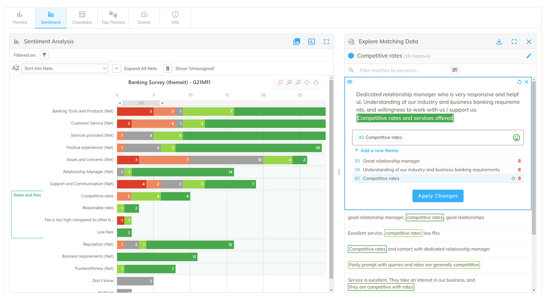Viewport: 545px width, 300px height.
Task: Select the Great relationship manager theme row
Action: coord(438,161)
